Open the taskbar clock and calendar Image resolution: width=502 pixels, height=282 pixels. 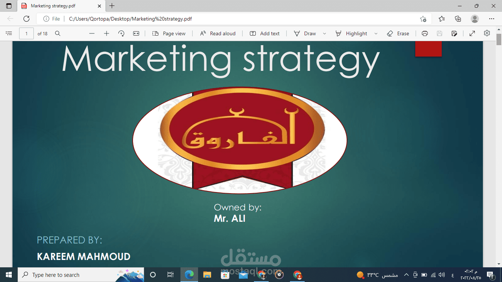click(470, 275)
